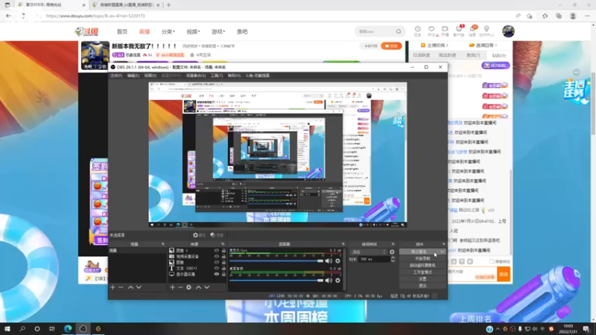Expand stop streaming button dropdown arrow
This screenshot has width=596, height=335.
442,252
